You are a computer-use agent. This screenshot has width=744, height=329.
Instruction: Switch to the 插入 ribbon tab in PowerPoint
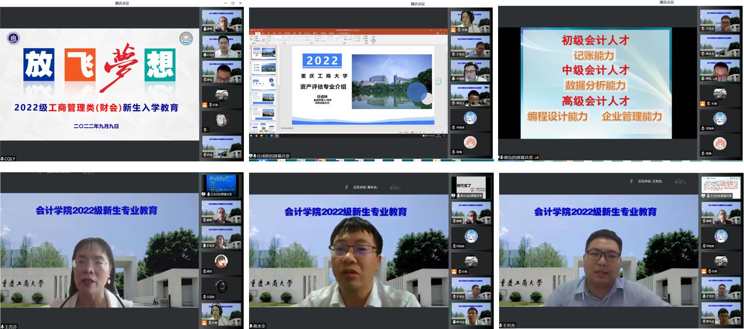(x=264, y=33)
